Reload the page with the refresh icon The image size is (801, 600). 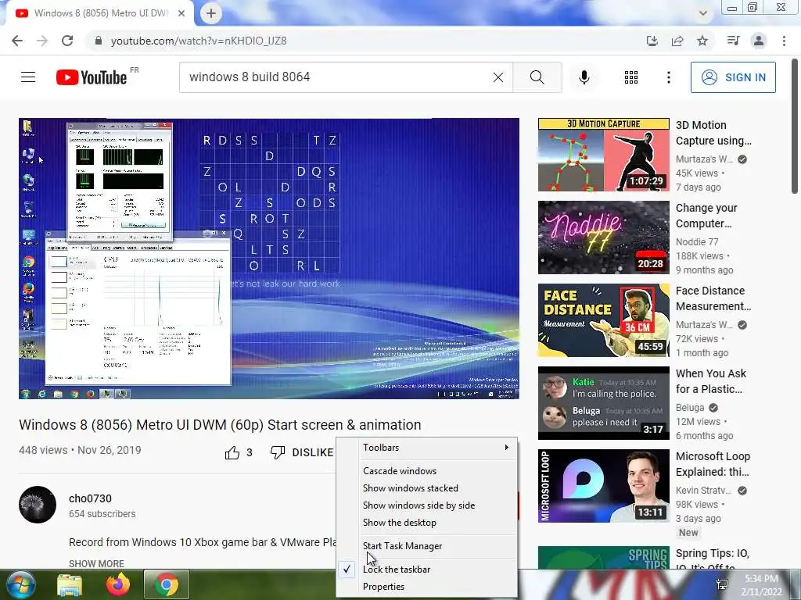pos(67,41)
